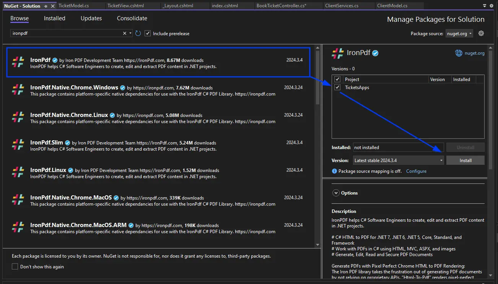The height and width of the screenshot is (284, 498).
Task: Close the NuGet - Solution tab
Action: [52, 6]
